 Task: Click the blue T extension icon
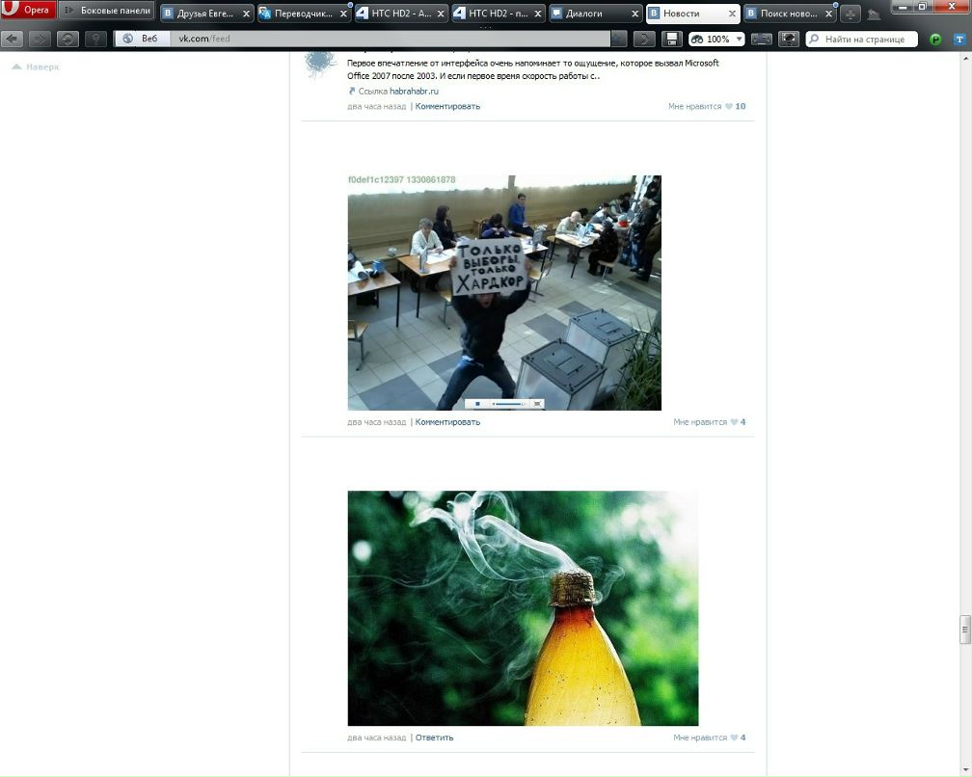click(x=958, y=40)
